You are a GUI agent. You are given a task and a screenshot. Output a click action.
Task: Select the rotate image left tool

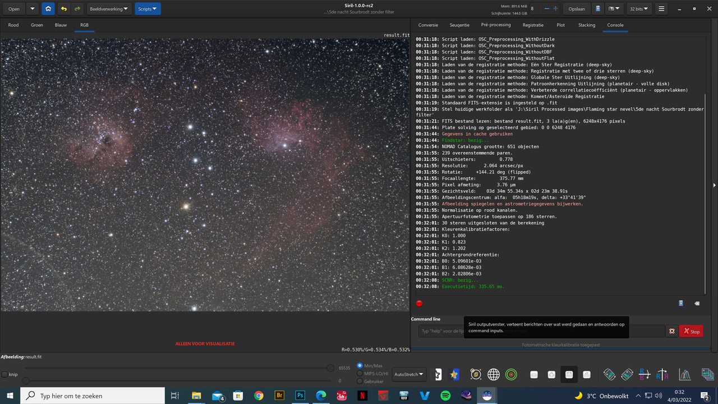point(610,374)
